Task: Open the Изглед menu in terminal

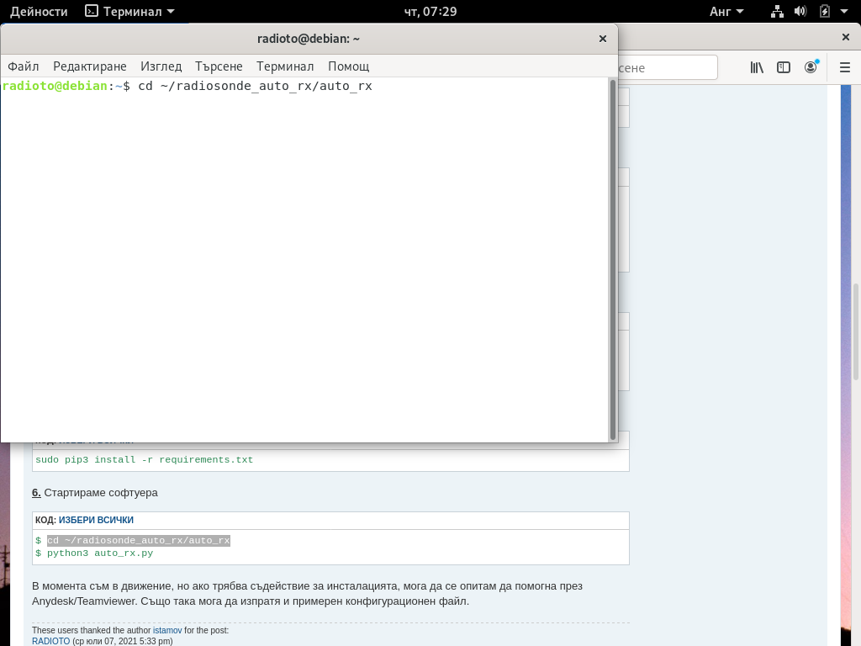Action: tap(161, 66)
